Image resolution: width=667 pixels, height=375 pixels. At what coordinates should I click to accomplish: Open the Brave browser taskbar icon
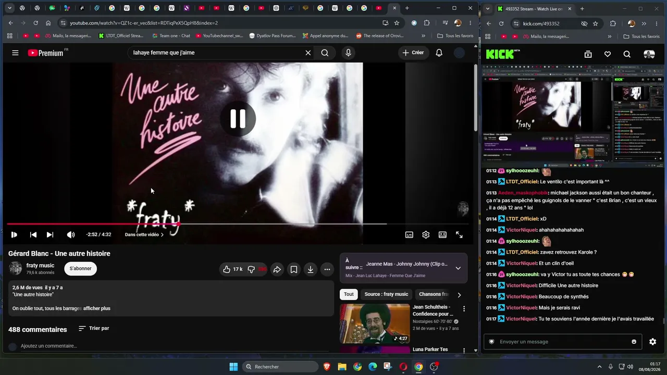(x=327, y=367)
